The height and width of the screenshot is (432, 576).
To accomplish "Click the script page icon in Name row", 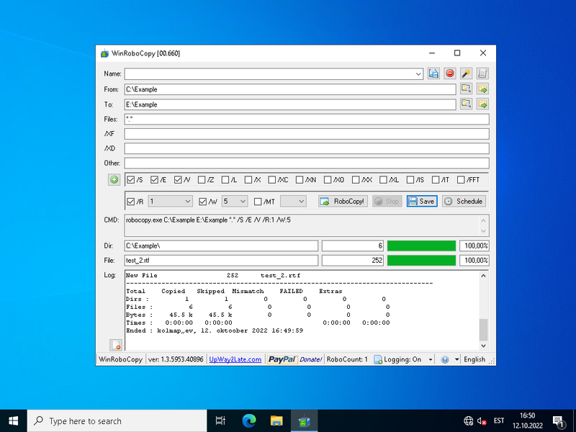I will 482,73.
